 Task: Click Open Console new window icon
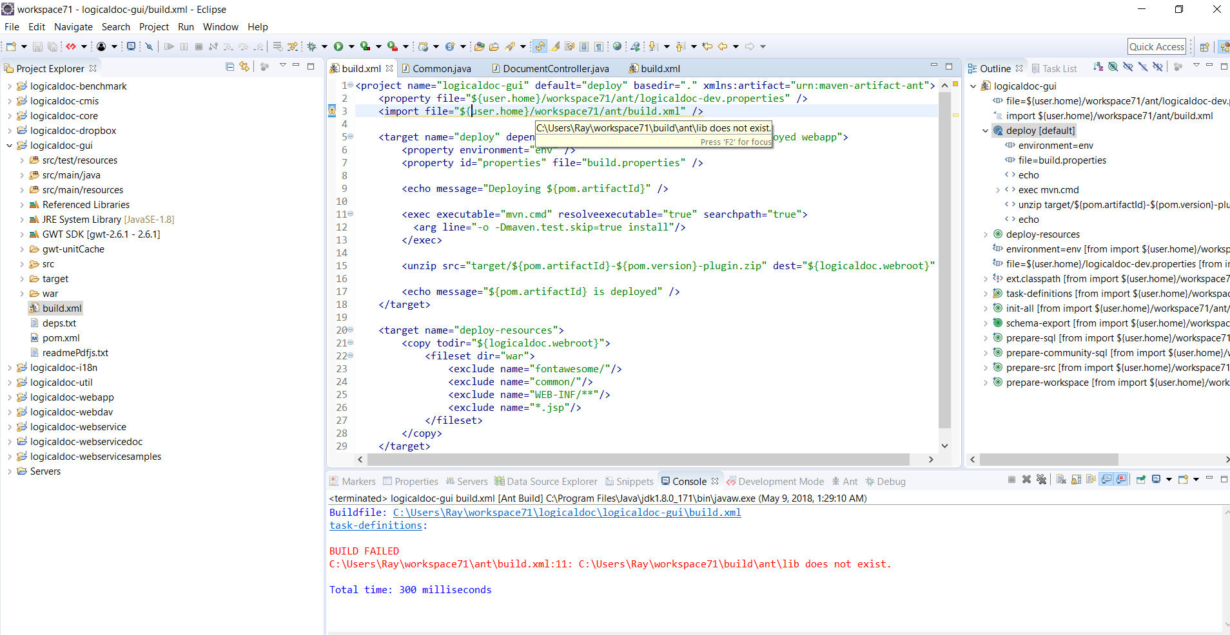click(1183, 479)
